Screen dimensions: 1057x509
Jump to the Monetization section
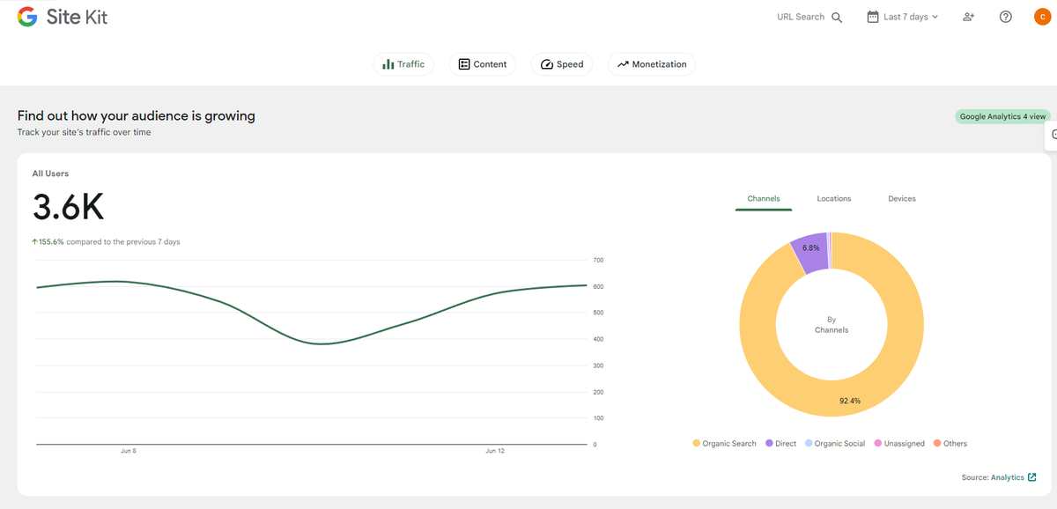652,64
